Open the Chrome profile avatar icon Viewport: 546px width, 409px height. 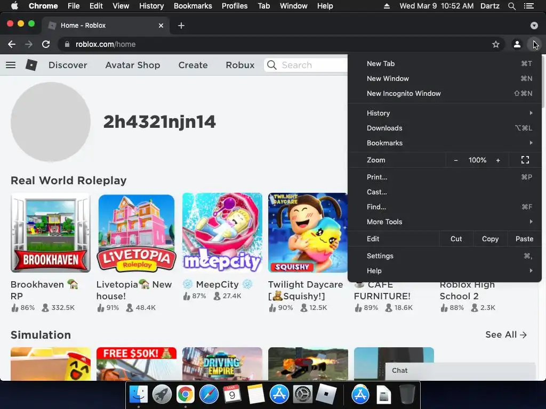[517, 44]
